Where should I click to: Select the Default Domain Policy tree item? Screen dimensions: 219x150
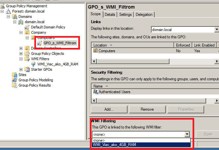click(48, 27)
